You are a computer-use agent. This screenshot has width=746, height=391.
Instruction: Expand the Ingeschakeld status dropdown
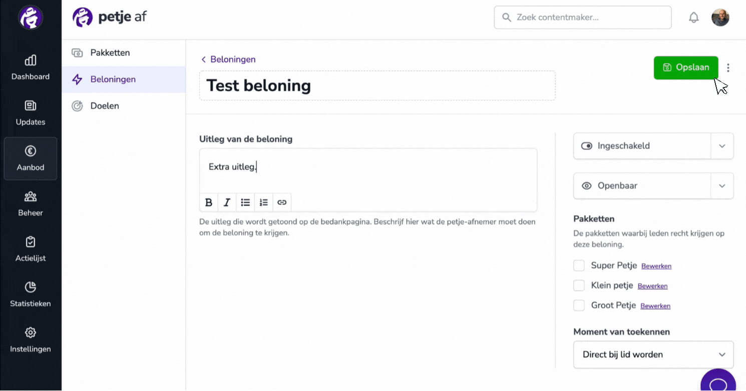point(722,146)
